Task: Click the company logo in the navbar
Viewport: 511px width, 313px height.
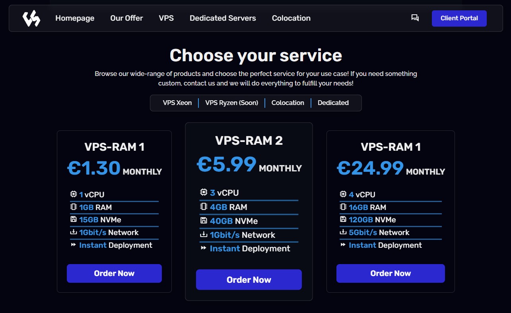Action: tap(31, 18)
